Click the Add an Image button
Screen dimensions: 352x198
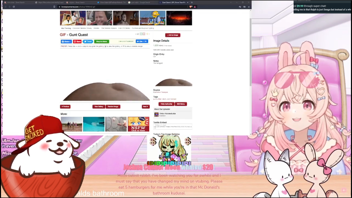click(x=173, y=35)
